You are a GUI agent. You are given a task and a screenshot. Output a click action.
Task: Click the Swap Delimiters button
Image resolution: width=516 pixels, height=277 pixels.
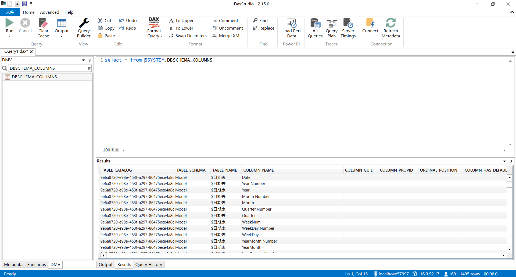[188, 36]
